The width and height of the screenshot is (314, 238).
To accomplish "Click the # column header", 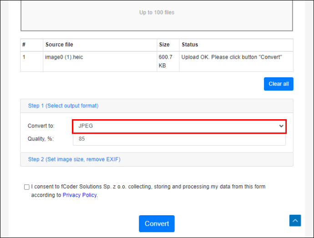I will tap(32, 45).
